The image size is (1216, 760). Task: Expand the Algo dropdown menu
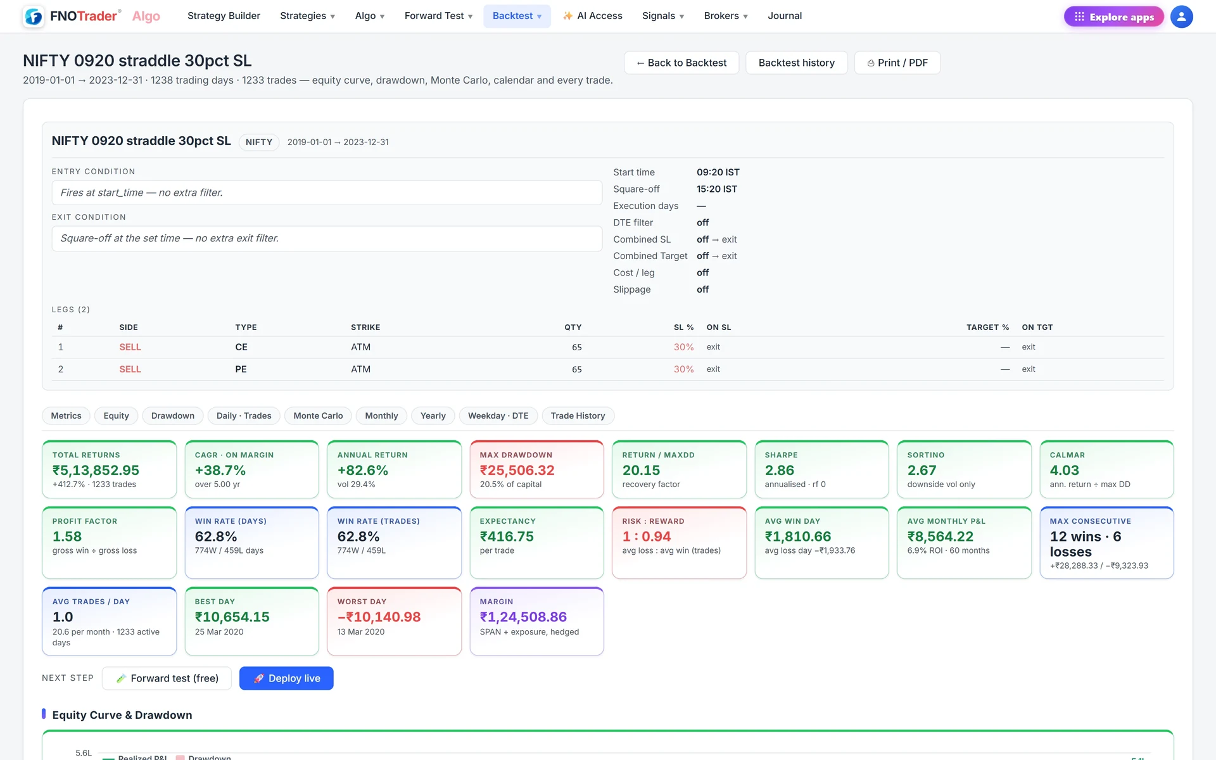click(370, 16)
